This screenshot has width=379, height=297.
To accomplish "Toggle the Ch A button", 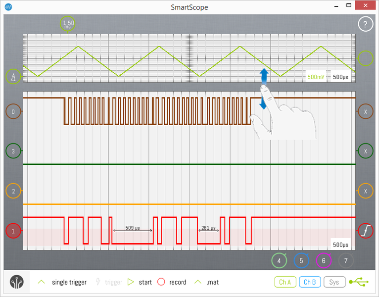I will [x=285, y=282].
